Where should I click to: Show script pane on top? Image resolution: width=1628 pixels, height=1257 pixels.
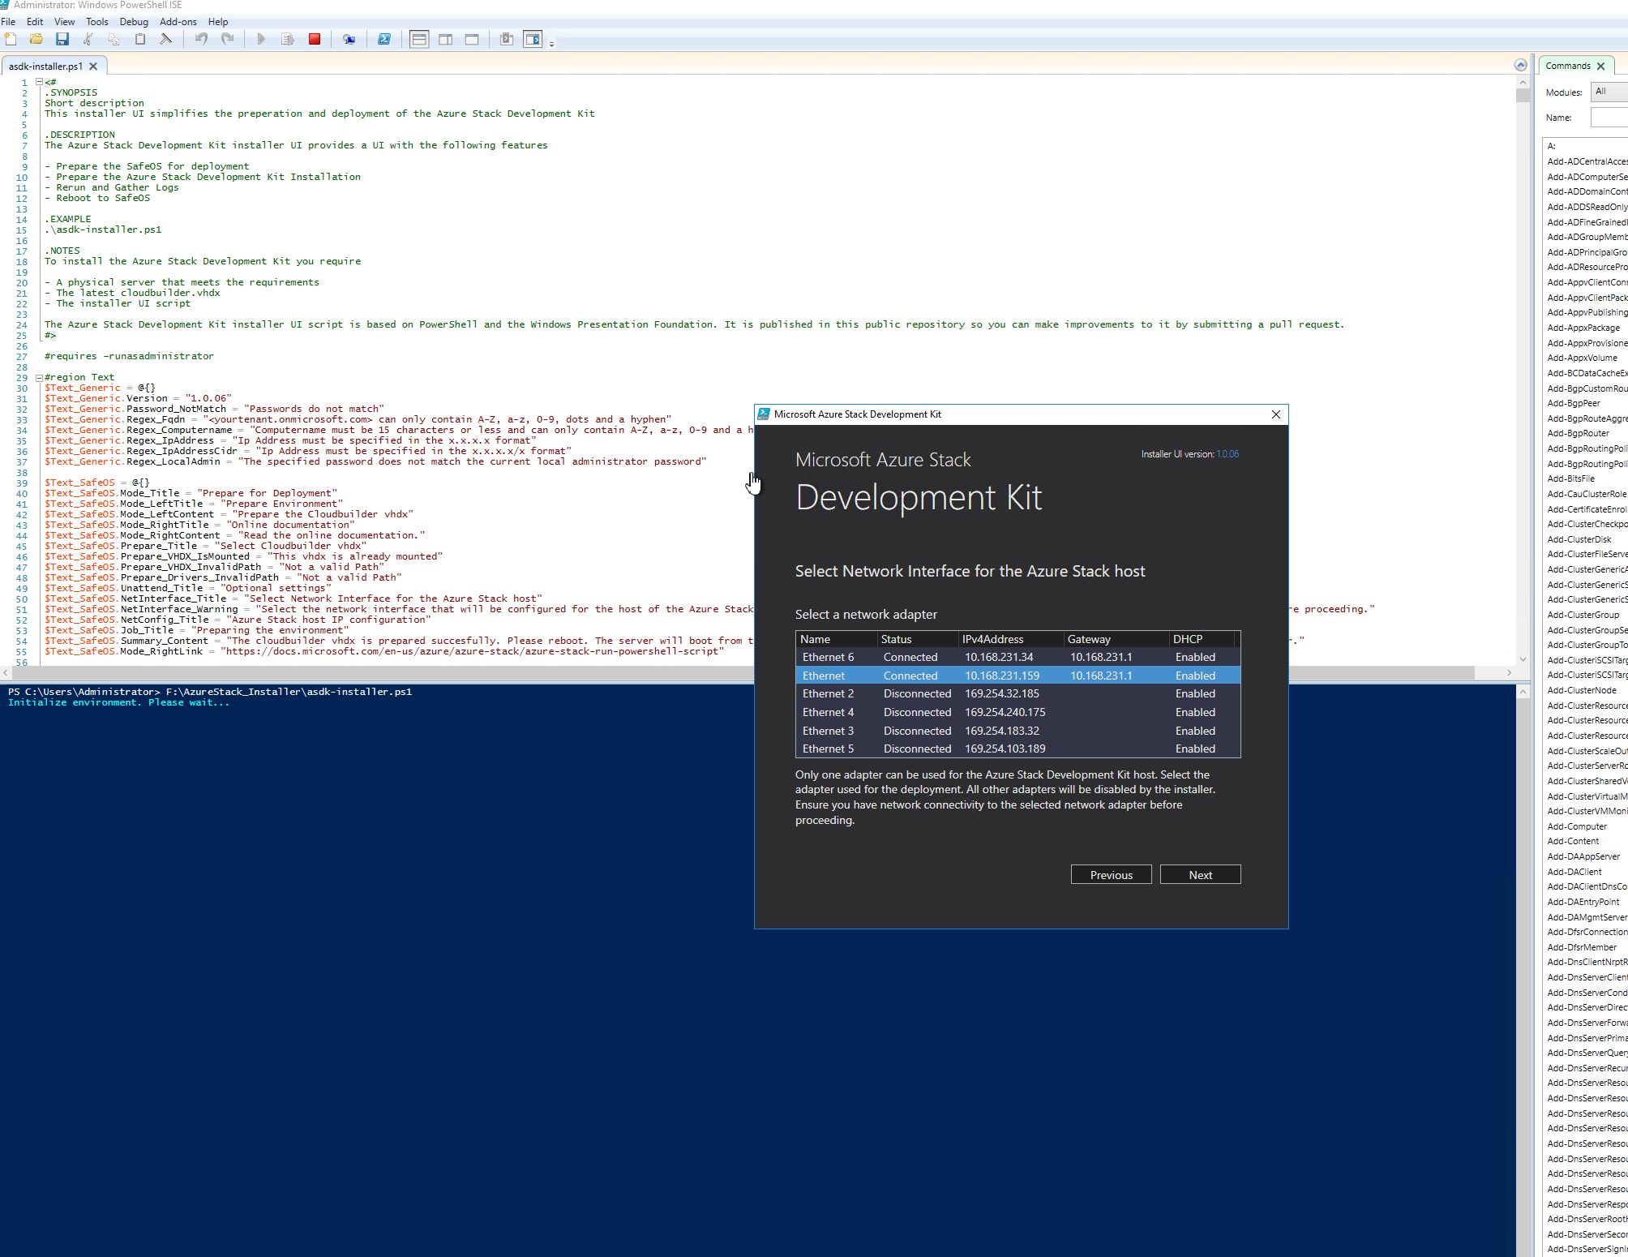coord(419,39)
